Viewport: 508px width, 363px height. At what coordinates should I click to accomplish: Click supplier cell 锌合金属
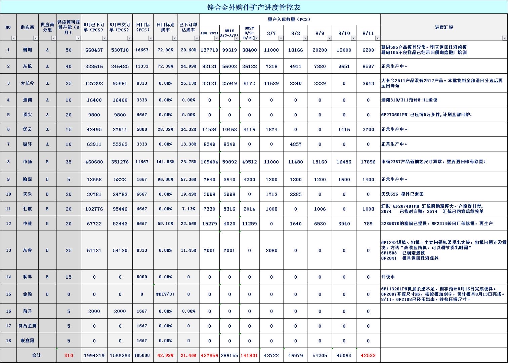coord(28,326)
